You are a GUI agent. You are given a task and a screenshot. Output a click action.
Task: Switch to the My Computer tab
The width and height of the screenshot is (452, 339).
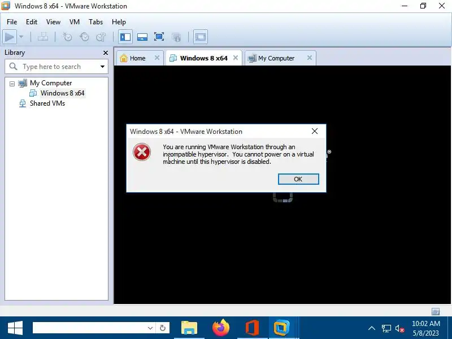click(x=276, y=58)
